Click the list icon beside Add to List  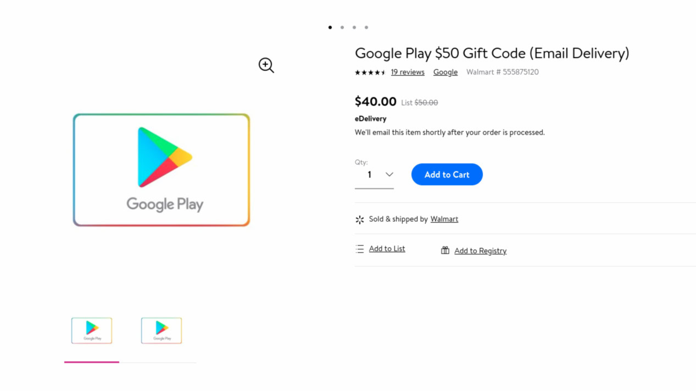tap(360, 249)
